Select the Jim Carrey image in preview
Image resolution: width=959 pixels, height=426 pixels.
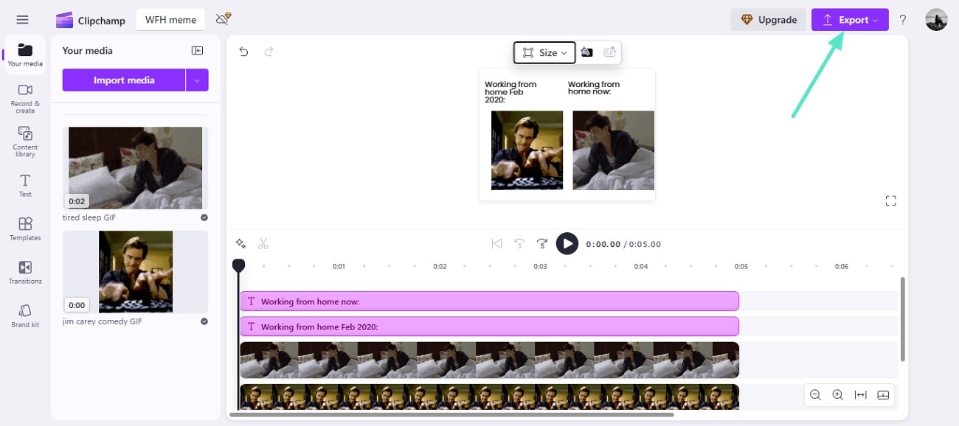527,150
